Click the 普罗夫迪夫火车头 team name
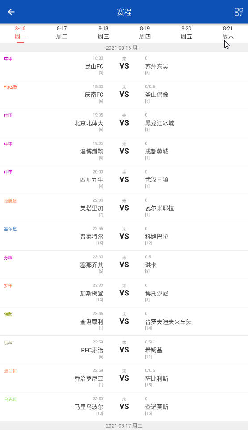 (168, 322)
